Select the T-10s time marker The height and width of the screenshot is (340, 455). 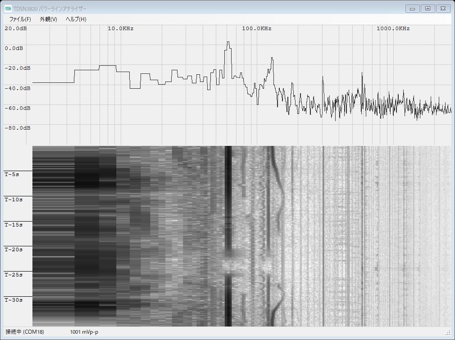[13, 199]
